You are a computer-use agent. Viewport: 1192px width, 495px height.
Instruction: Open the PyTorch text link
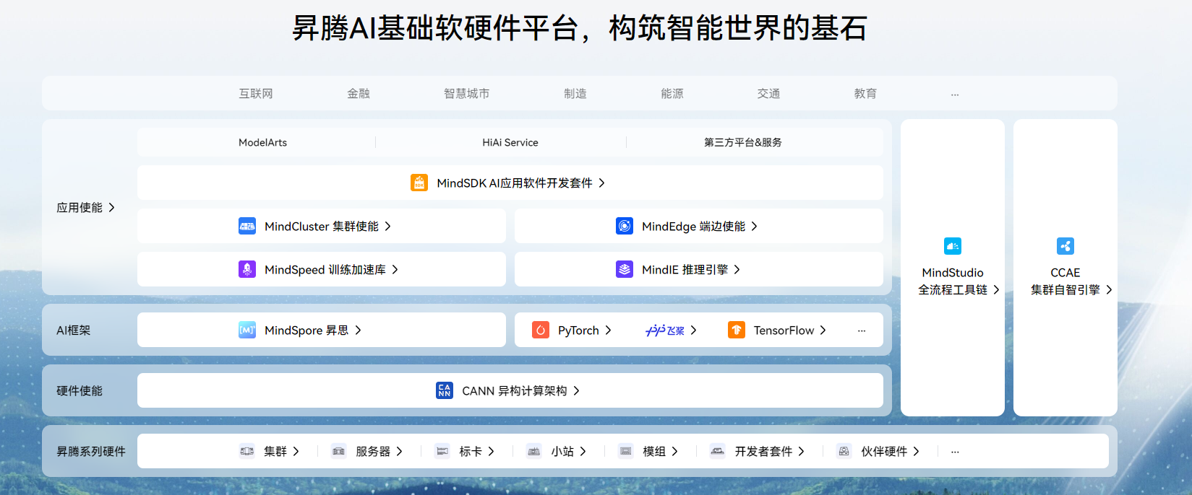(x=578, y=330)
